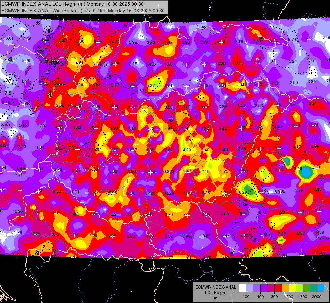330x303 pixels.
Task: Click the wind shear value 5.37
Action: (151, 86)
